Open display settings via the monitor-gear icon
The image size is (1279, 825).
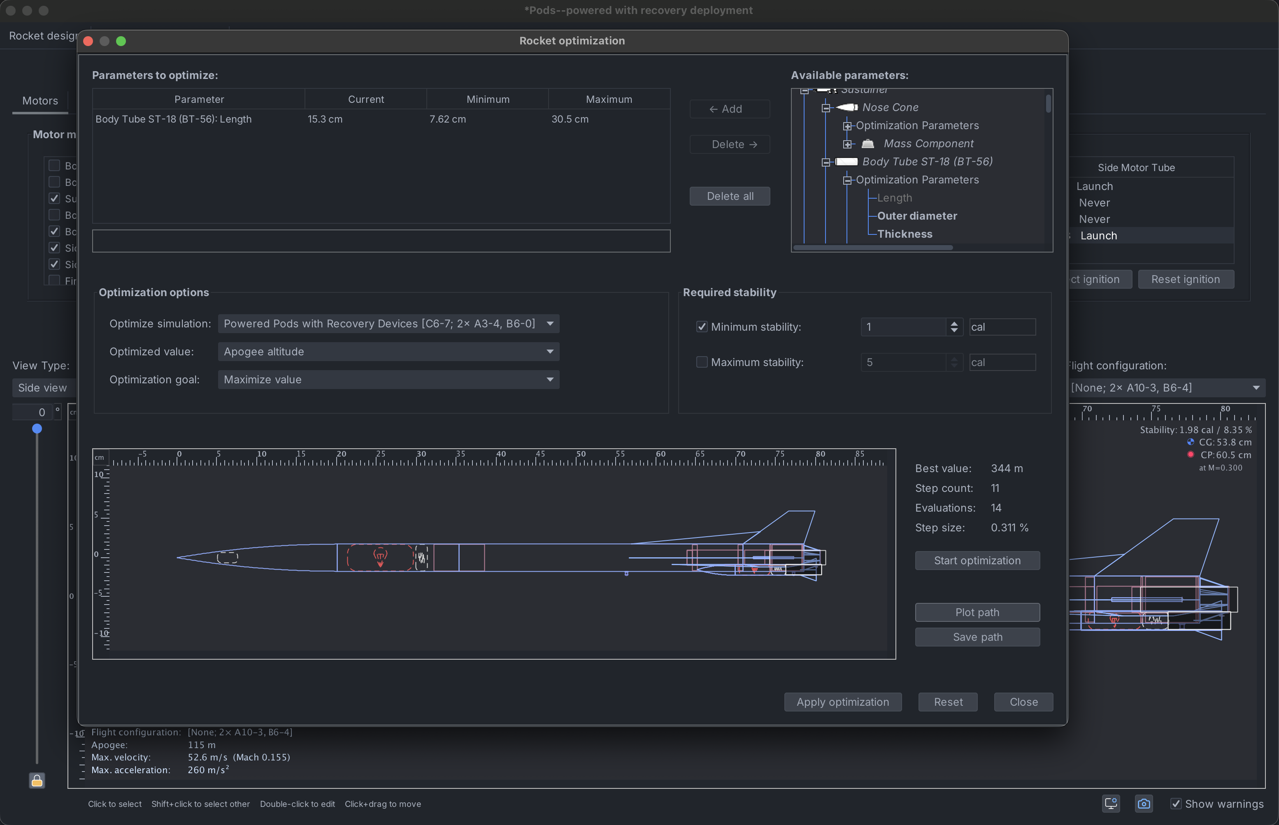tap(1111, 804)
